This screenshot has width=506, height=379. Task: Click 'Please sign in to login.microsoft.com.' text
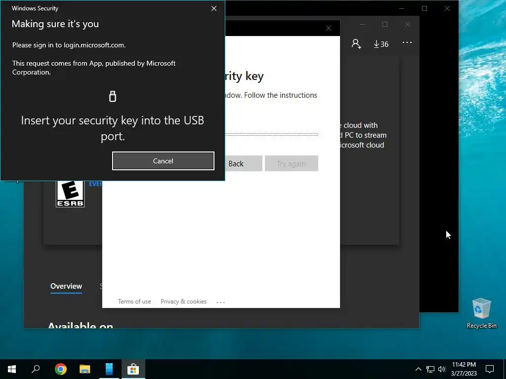69,45
